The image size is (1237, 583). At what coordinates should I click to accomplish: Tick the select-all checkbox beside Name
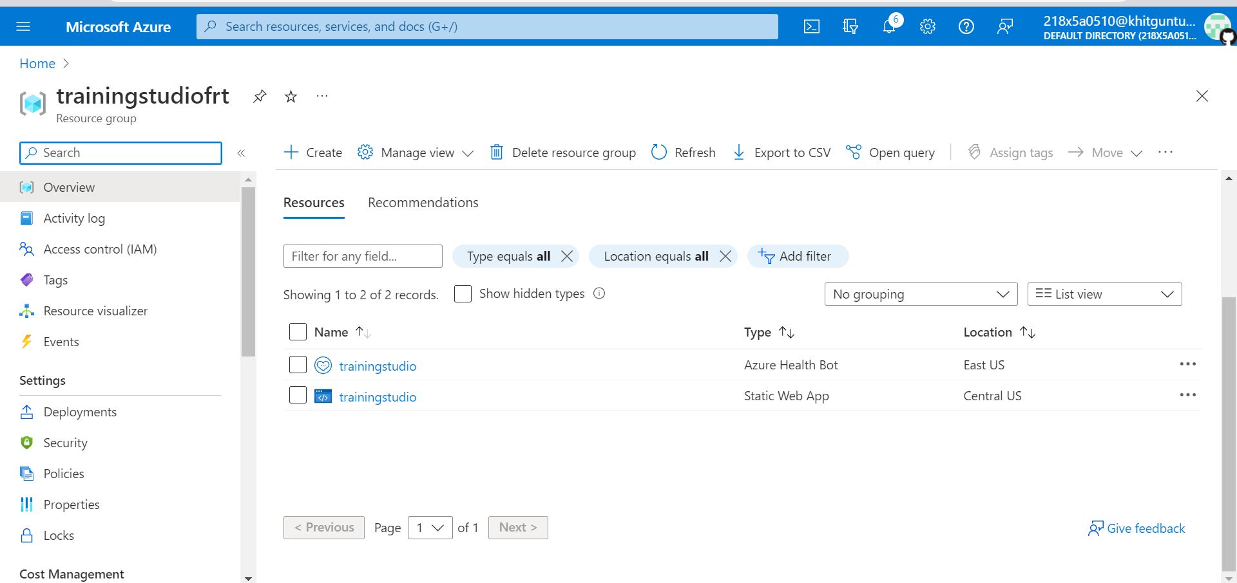click(x=298, y=332)
